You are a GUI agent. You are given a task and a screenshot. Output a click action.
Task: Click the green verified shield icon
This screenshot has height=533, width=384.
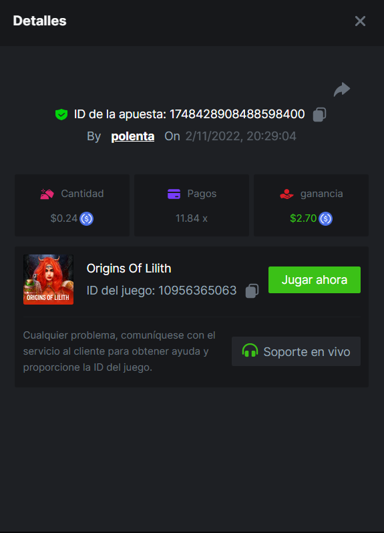tap(61, 115)
